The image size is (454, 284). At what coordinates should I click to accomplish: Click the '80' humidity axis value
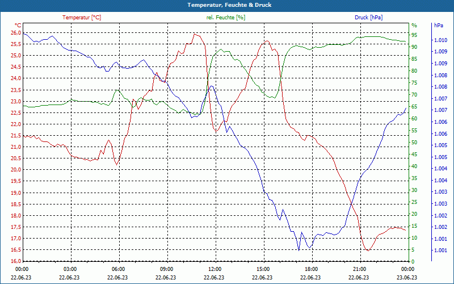[x=414, y=70]
